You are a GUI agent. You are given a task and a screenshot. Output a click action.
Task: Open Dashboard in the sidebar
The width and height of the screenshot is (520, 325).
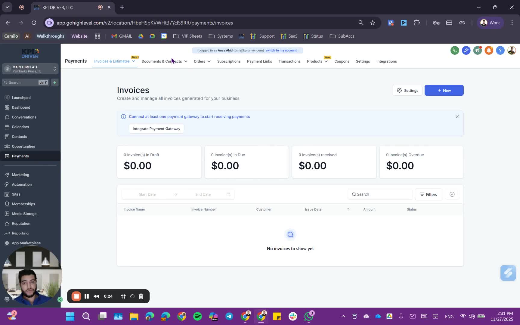[x=21, y=107]
